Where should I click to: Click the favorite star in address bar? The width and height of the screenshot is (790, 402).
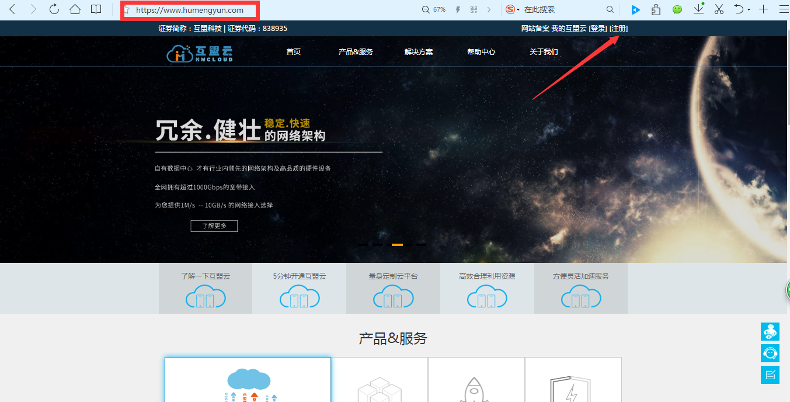click(127, 10)
